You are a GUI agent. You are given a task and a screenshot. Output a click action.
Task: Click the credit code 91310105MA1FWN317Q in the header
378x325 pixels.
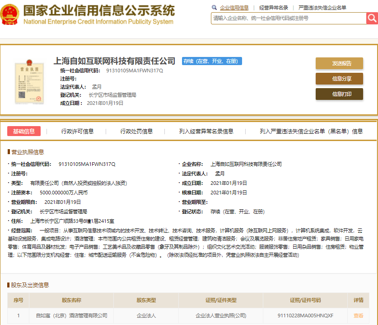[135, 71]
